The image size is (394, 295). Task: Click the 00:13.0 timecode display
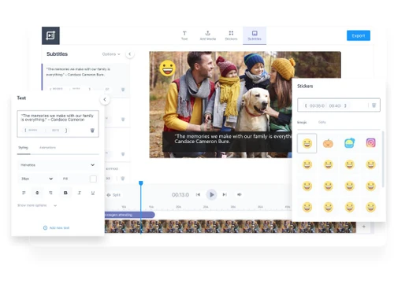[x=180, y=194]
